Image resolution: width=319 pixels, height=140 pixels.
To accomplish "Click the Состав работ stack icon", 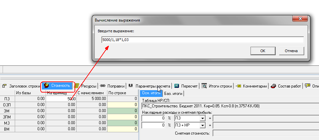I will pyautogui.click(x=273, y=86).
